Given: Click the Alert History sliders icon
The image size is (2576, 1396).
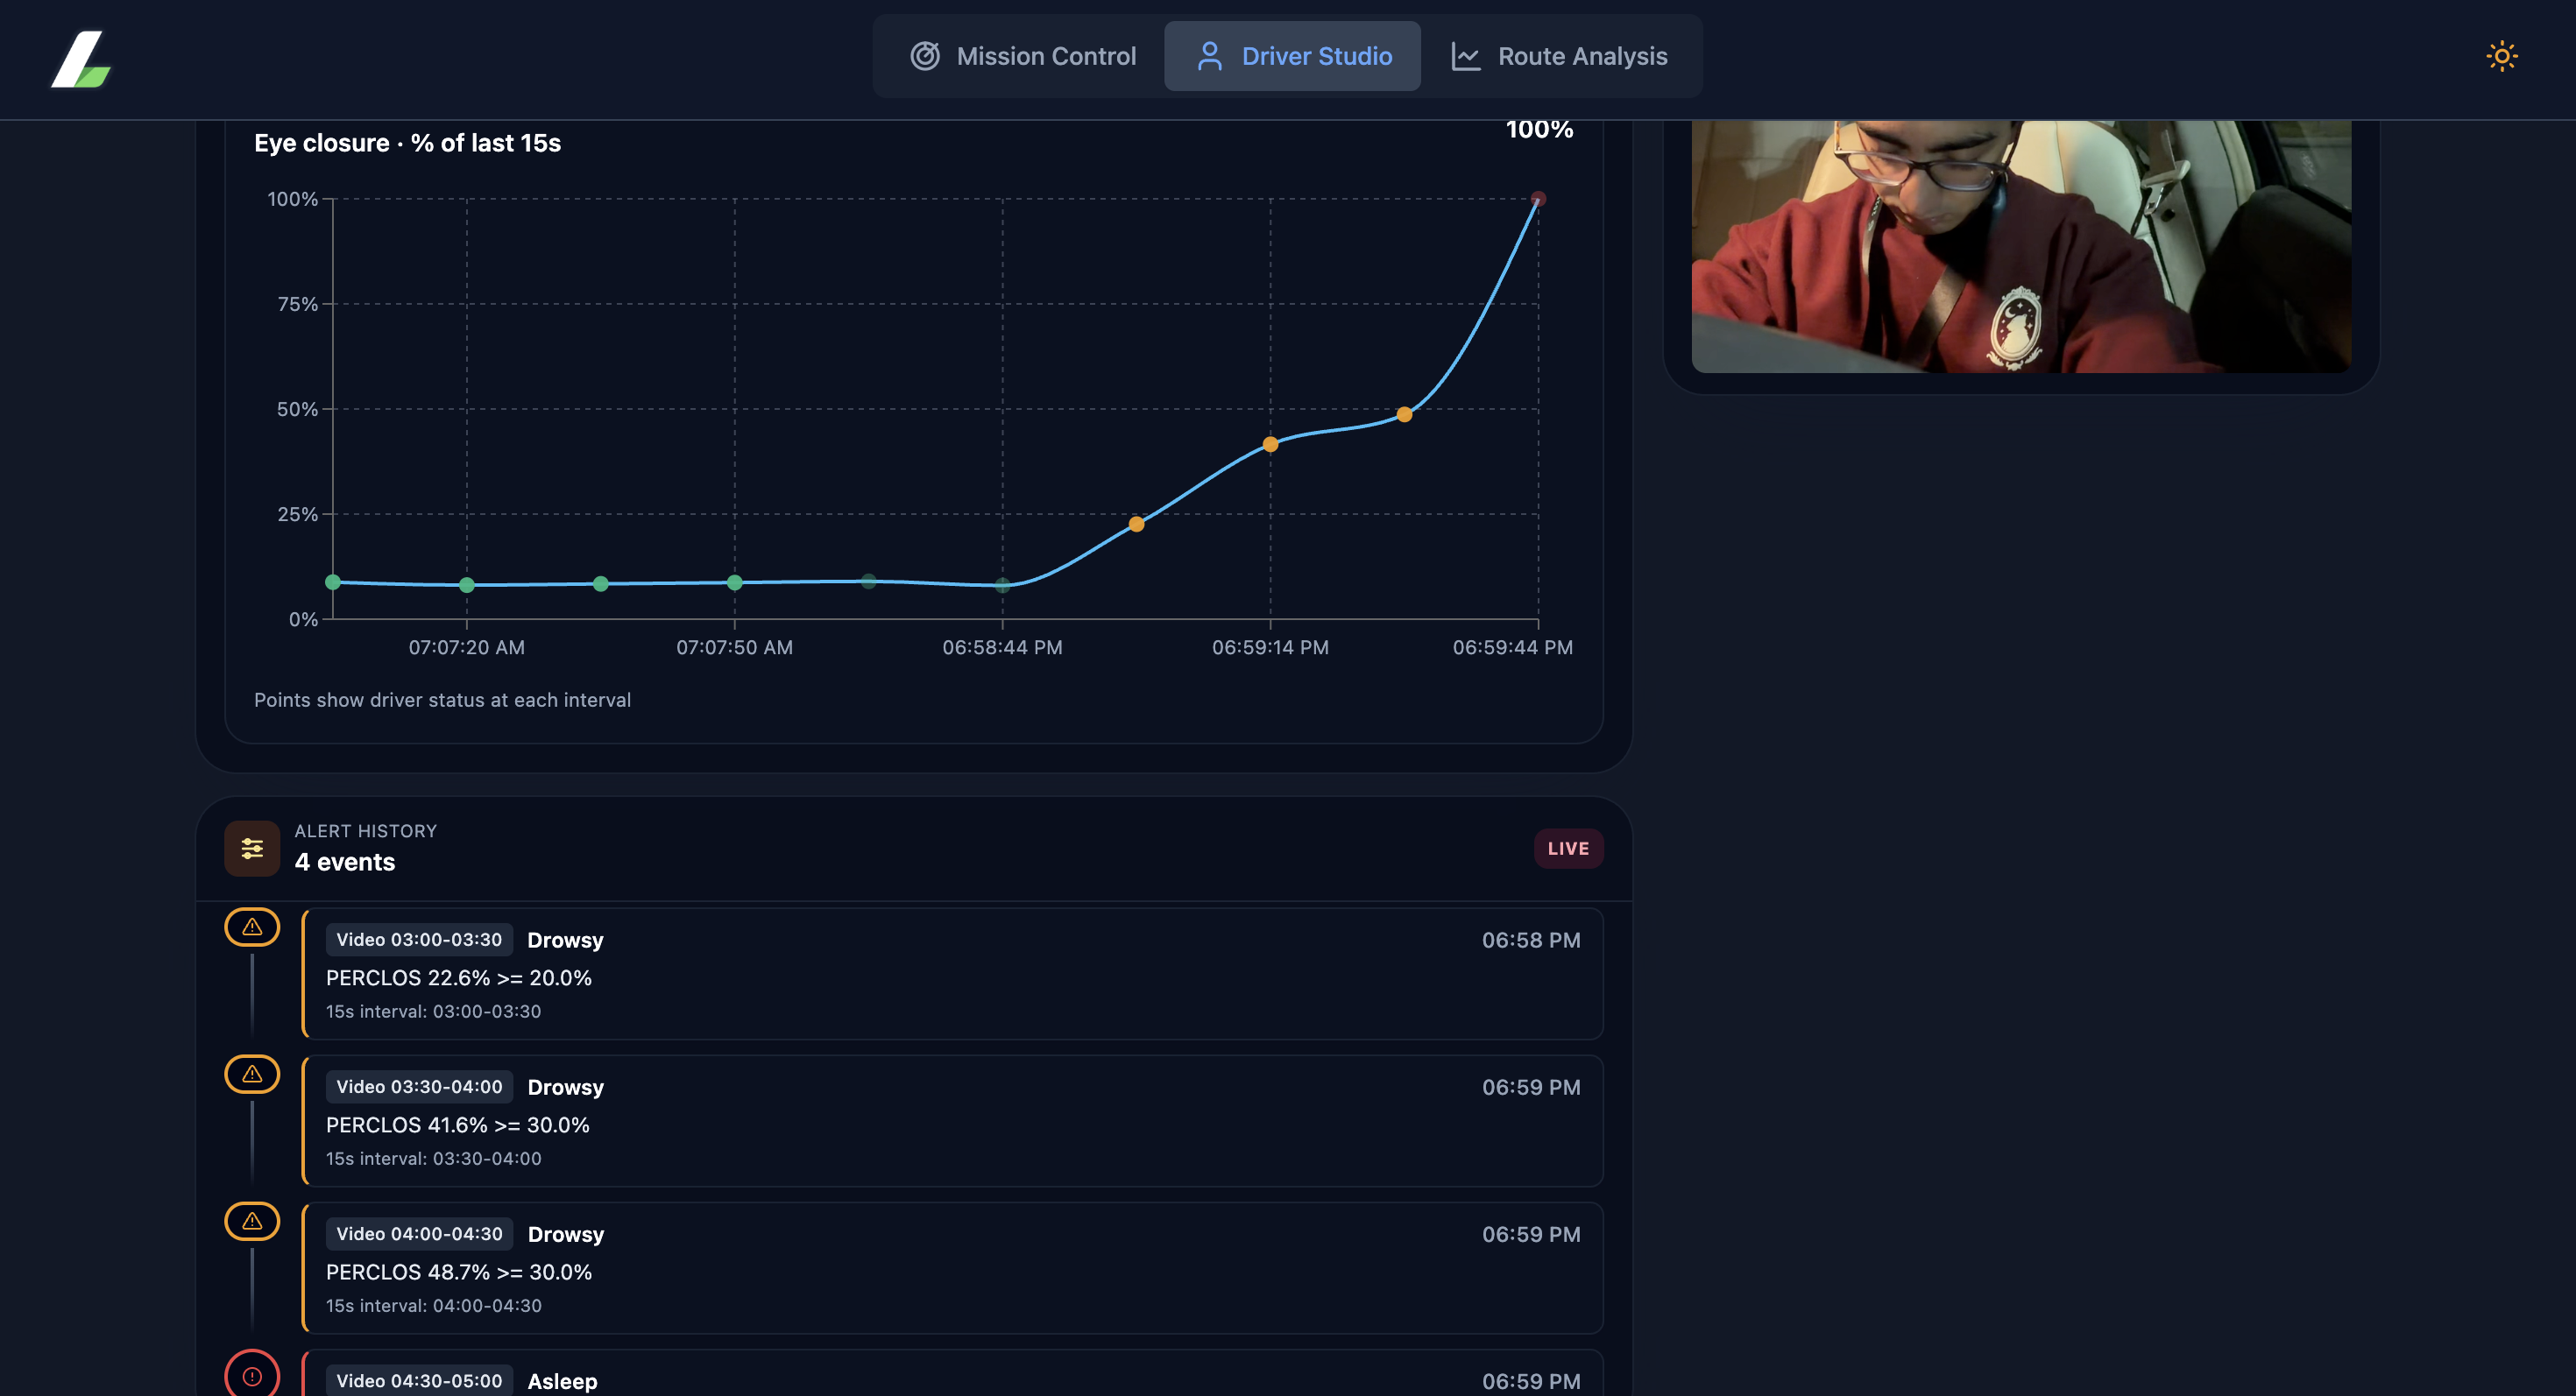Looking at the screenshot, I should coord(252,849).
